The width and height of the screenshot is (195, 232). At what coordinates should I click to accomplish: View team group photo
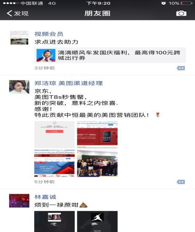coord(97,163)
